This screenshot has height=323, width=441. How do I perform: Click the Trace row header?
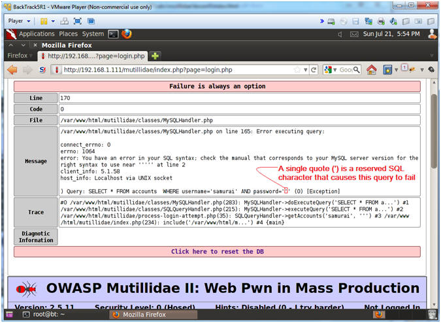point(36,212)
